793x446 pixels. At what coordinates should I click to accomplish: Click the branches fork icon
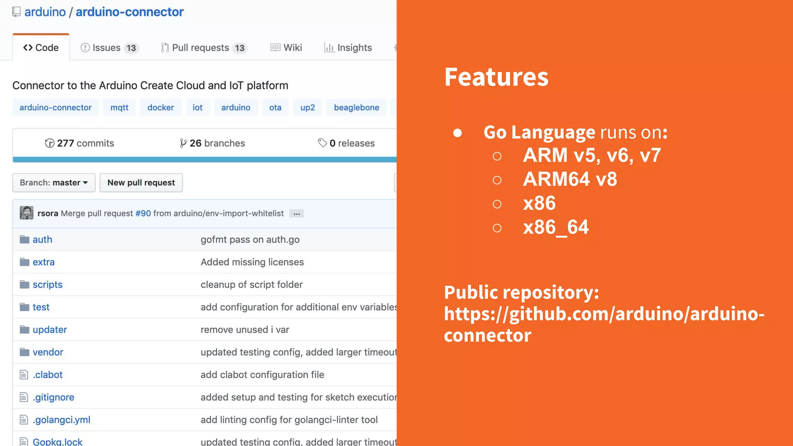[x=183, y=143]
